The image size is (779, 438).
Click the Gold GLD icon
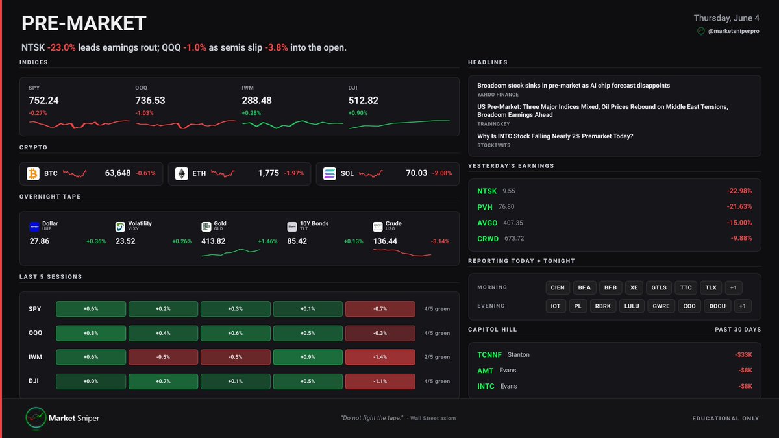click(x=206, y=226)
